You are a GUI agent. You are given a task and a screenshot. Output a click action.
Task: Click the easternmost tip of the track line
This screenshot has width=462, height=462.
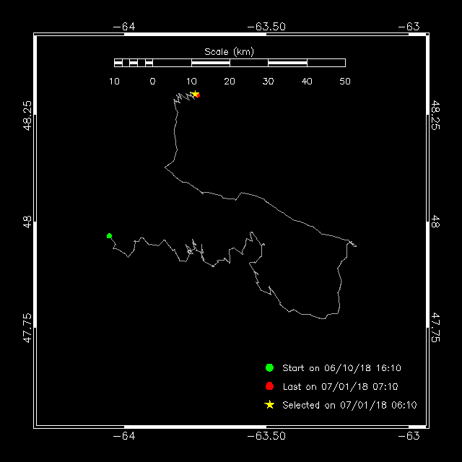pos(356,247)
